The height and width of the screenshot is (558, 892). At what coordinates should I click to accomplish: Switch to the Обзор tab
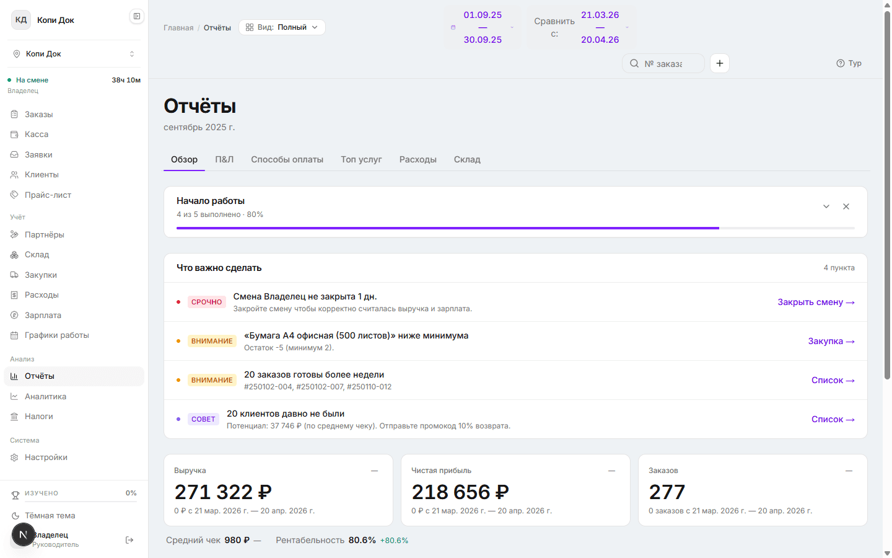tap(185, 159)
